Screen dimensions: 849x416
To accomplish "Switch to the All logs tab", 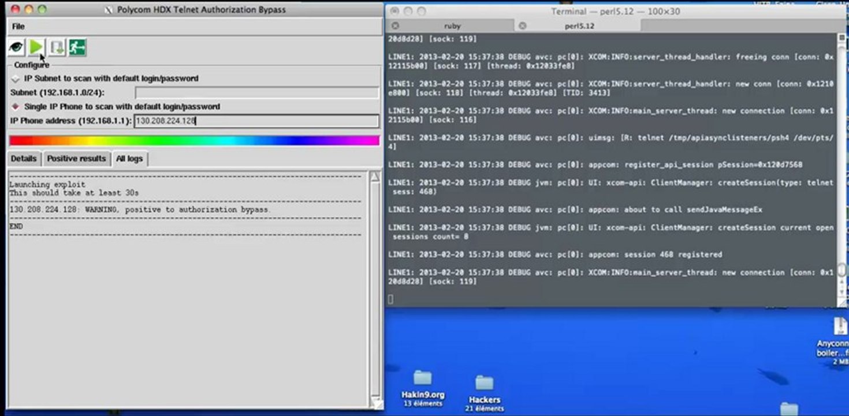I will [x=129, y=158].
